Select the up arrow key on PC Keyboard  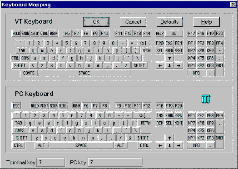point(169,138)
